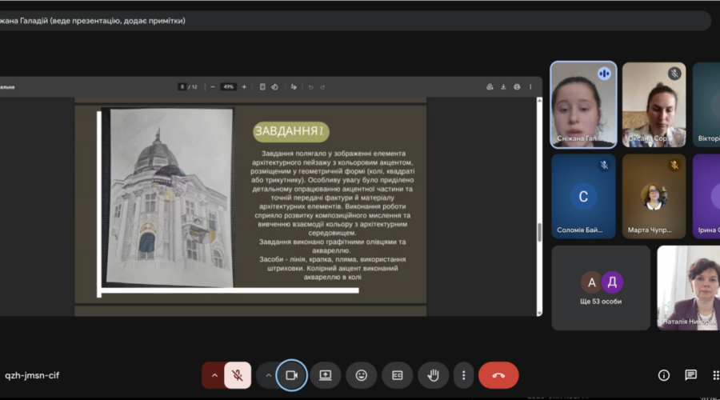Expand audio settings arrow beside microphone
Viewport: 720px width, 400px height.
pyautogui.click(x=214, y=375)
